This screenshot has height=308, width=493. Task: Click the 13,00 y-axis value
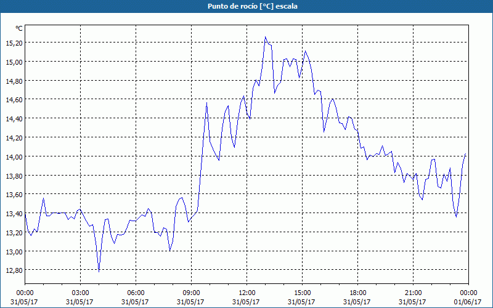[14, 251]
